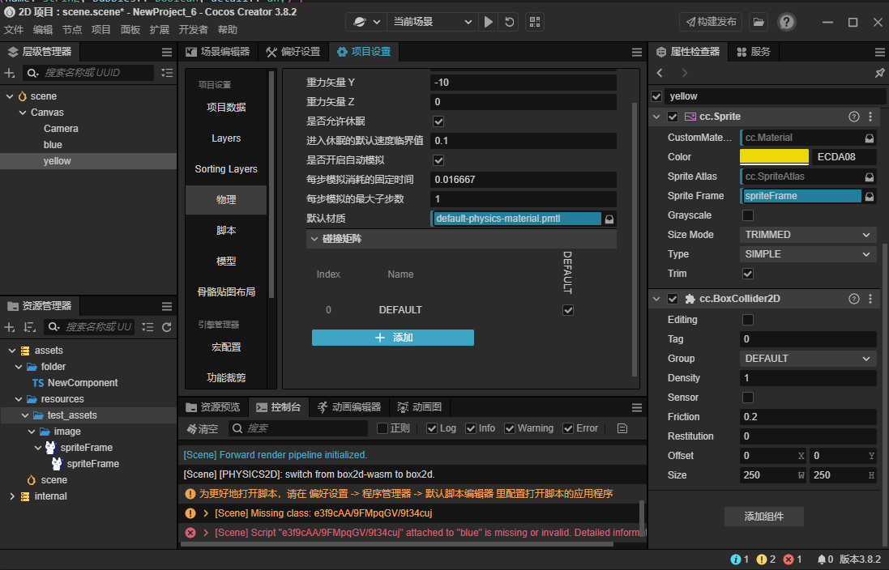Open 构建发布 from the toolbar
The height and width of the screenshot is (570, 889).
[710, 22]
